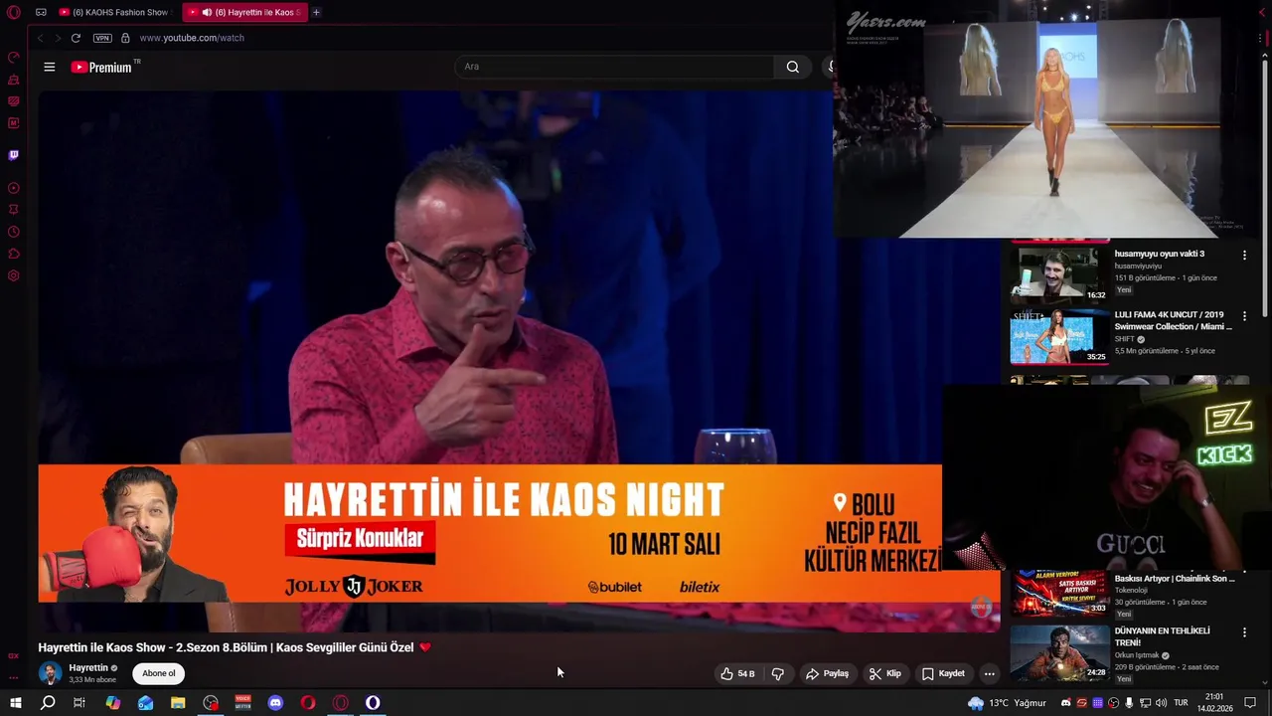Open Task View on the taskbar
This screenshot has width=1272, height=716.
(x=79, y=703)
